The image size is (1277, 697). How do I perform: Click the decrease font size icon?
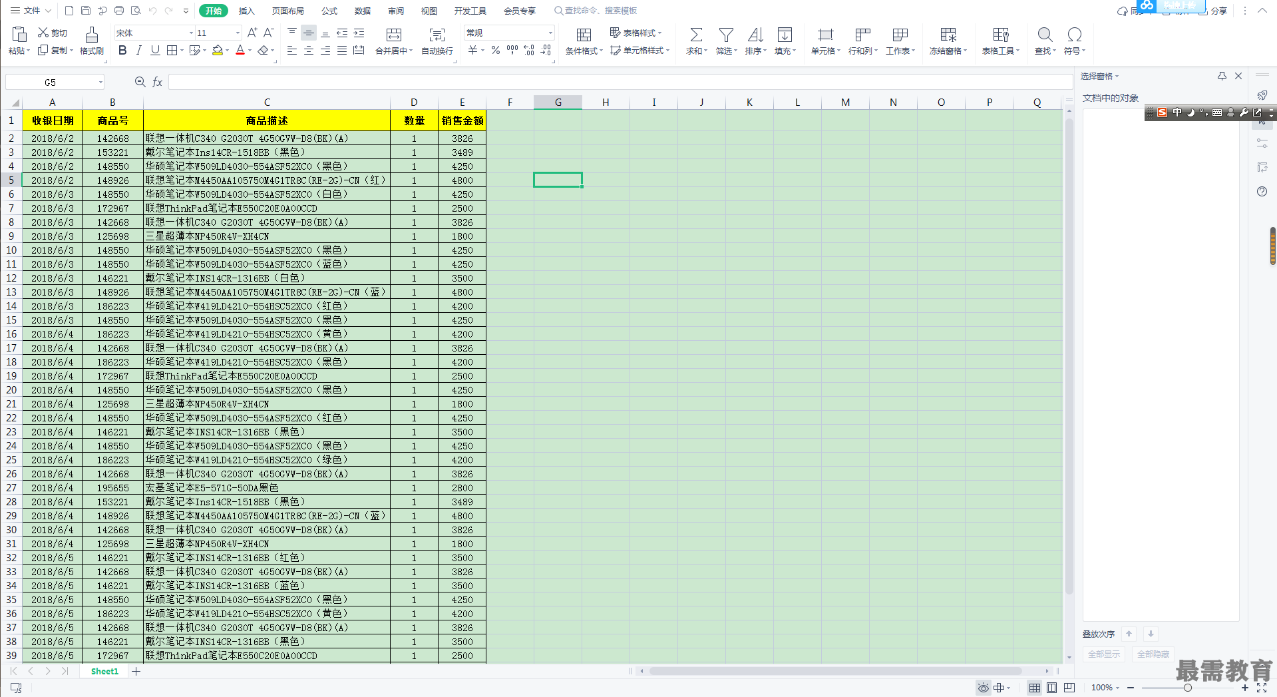(x=269, y=33)
